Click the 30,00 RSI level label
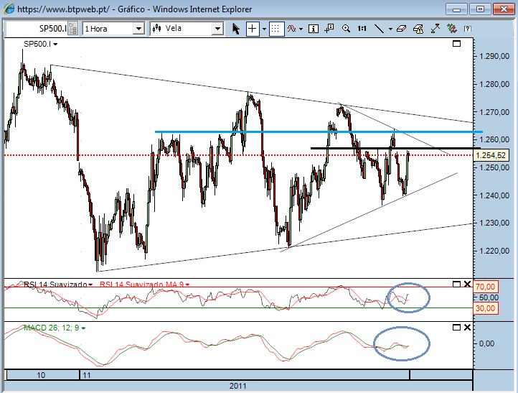The height and width of the screenshot is (393, 518). [485, 308]
